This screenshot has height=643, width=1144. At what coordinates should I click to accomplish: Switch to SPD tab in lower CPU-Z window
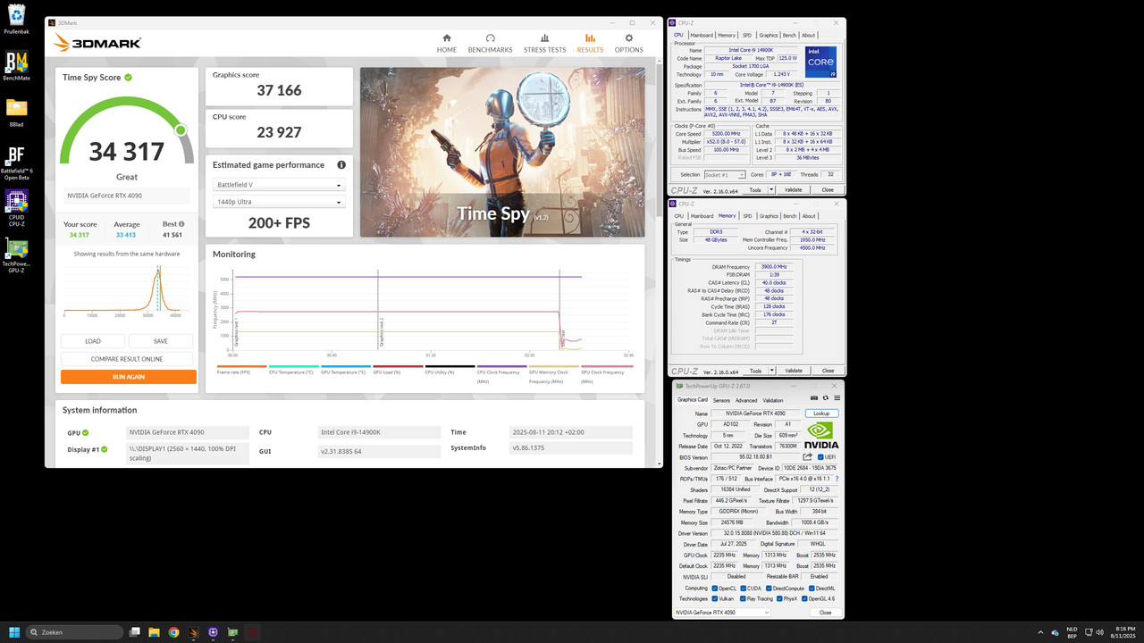(747, 215)
